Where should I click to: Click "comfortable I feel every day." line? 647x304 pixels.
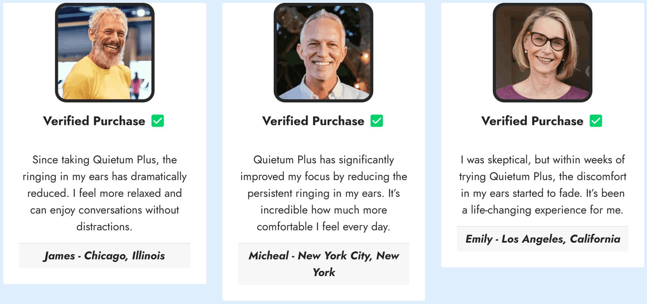click(x=323, y=227)
